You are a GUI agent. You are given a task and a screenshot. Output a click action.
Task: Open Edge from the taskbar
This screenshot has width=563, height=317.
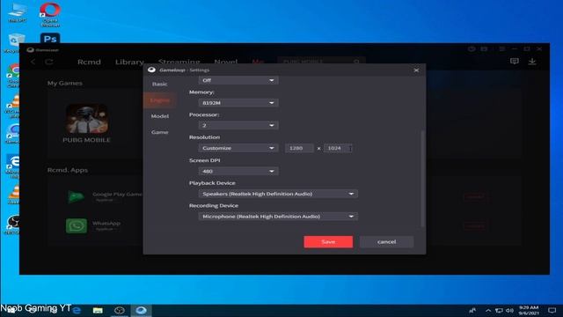[77, 310]
